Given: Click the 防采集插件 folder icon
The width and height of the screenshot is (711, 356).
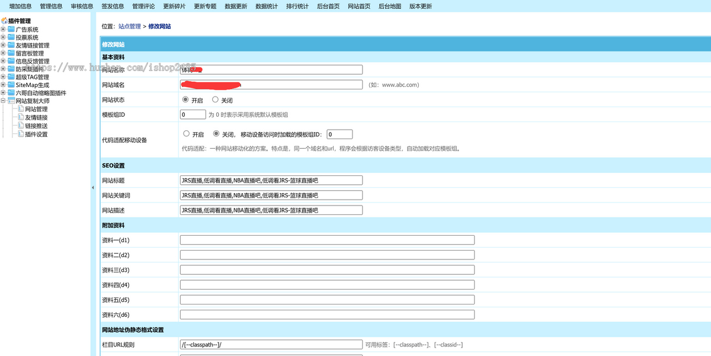Looking at the screenshot, I should pyautogui.click(x=11, y=69).
